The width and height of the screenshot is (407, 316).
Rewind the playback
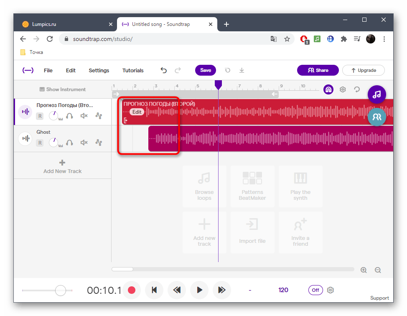177,290
